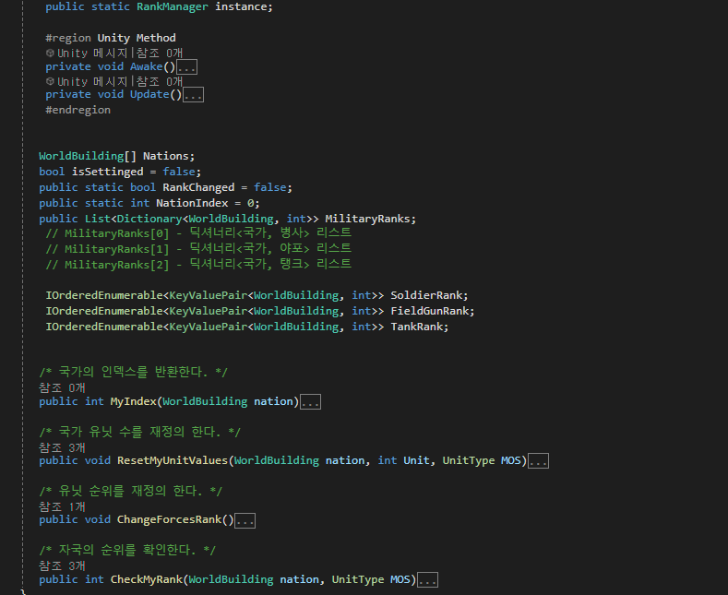Click the comment '// MilitaryRanks[1]' line
Screen dimensions: 728x595
pos(198,249)
